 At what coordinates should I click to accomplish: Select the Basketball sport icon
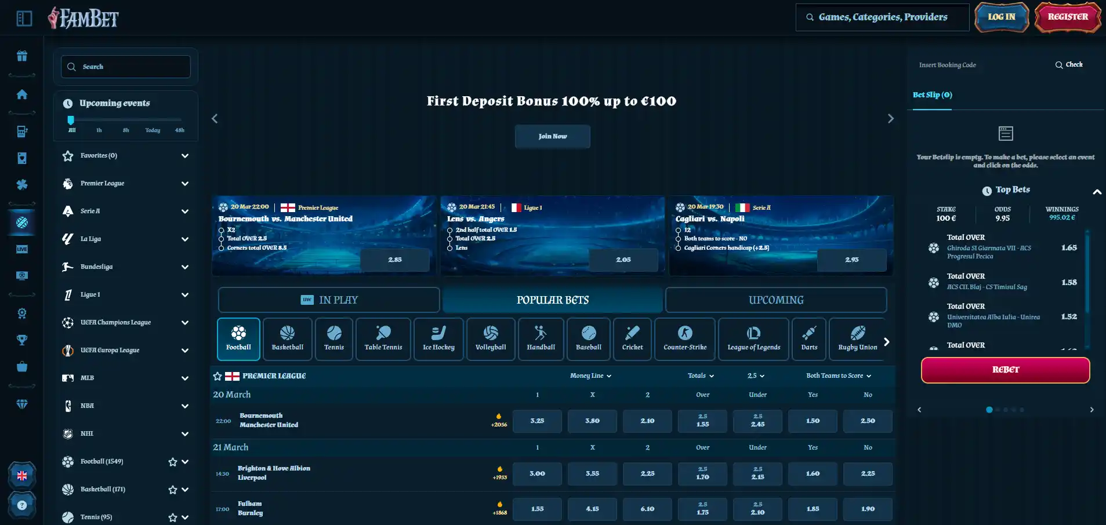point(288,339)
